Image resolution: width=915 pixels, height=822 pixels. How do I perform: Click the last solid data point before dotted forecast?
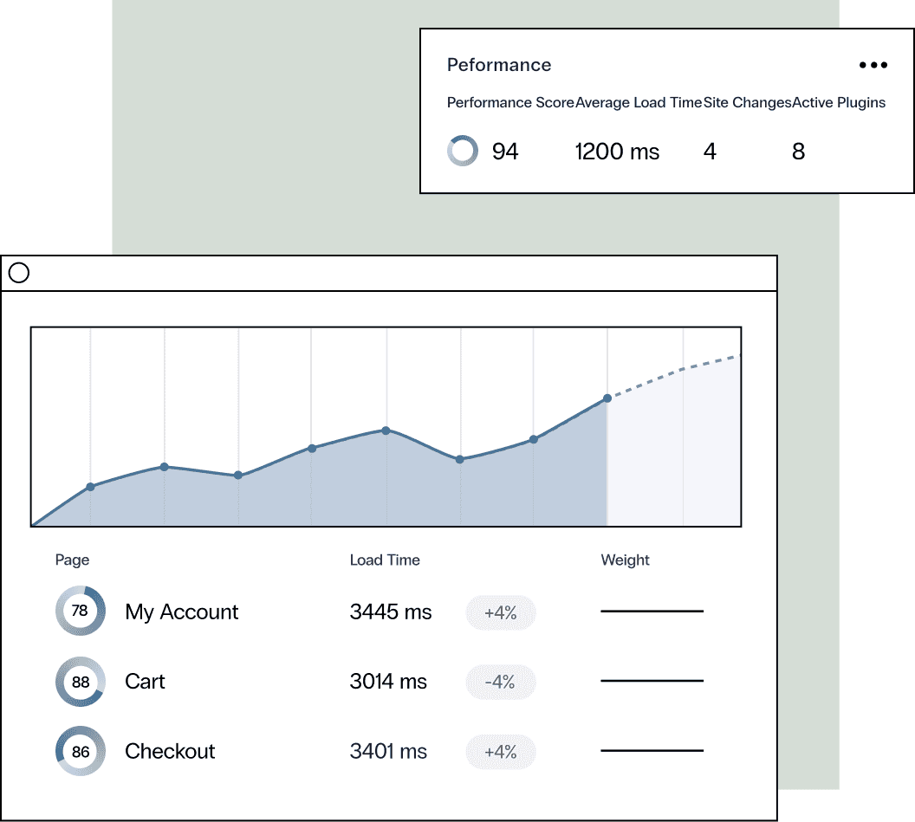click(x=607, y=398)
